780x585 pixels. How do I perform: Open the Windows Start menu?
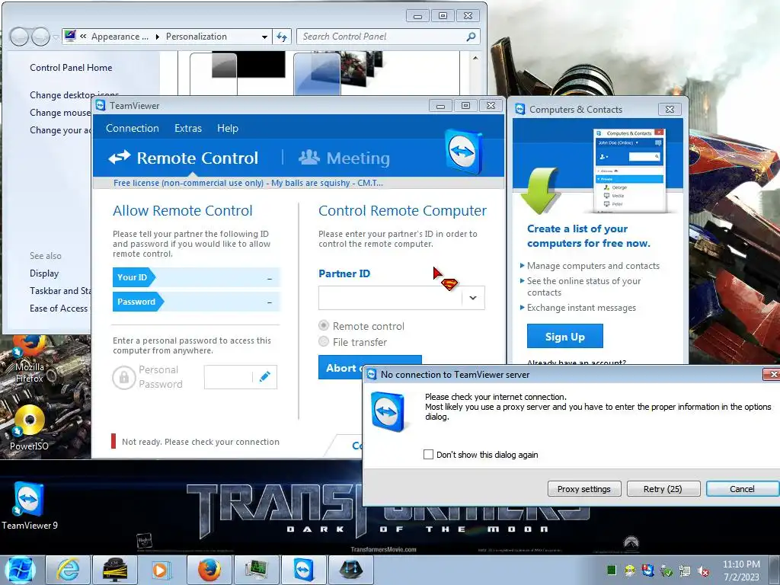[20, 570]
